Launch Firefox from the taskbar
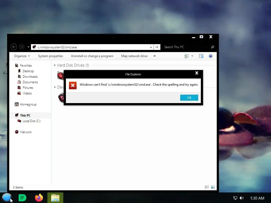Screen dimensions: 271x203 (x=39, y=198)
